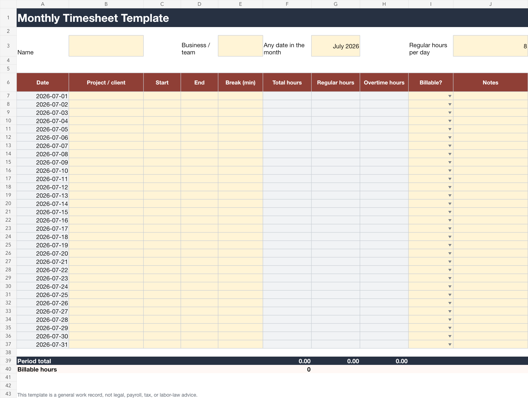This screenshot has height=398, width=528.
Task: Click the Total hours header cell
Action: (x=287, y=82)
